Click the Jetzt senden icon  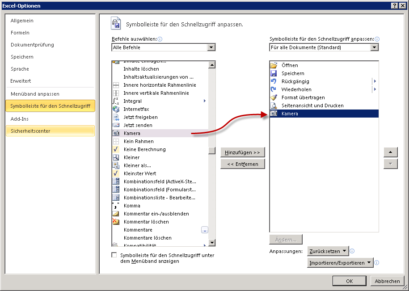click(116, 125)
